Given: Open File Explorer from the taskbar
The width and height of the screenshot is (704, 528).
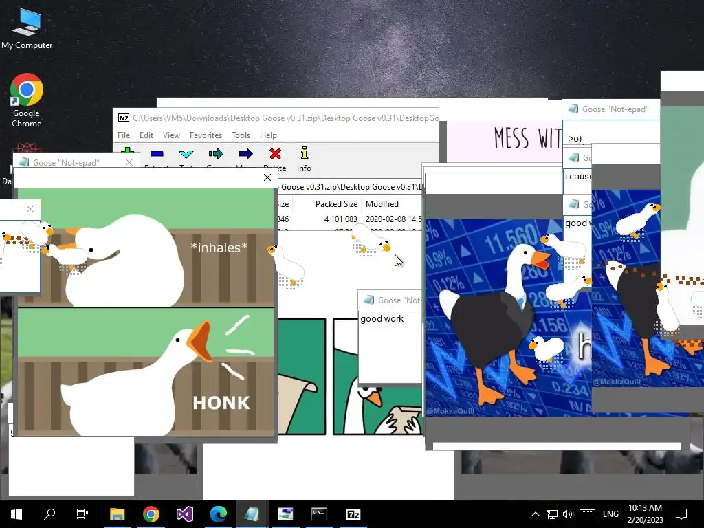Looking at the screenshot, I should coord(117,514).
